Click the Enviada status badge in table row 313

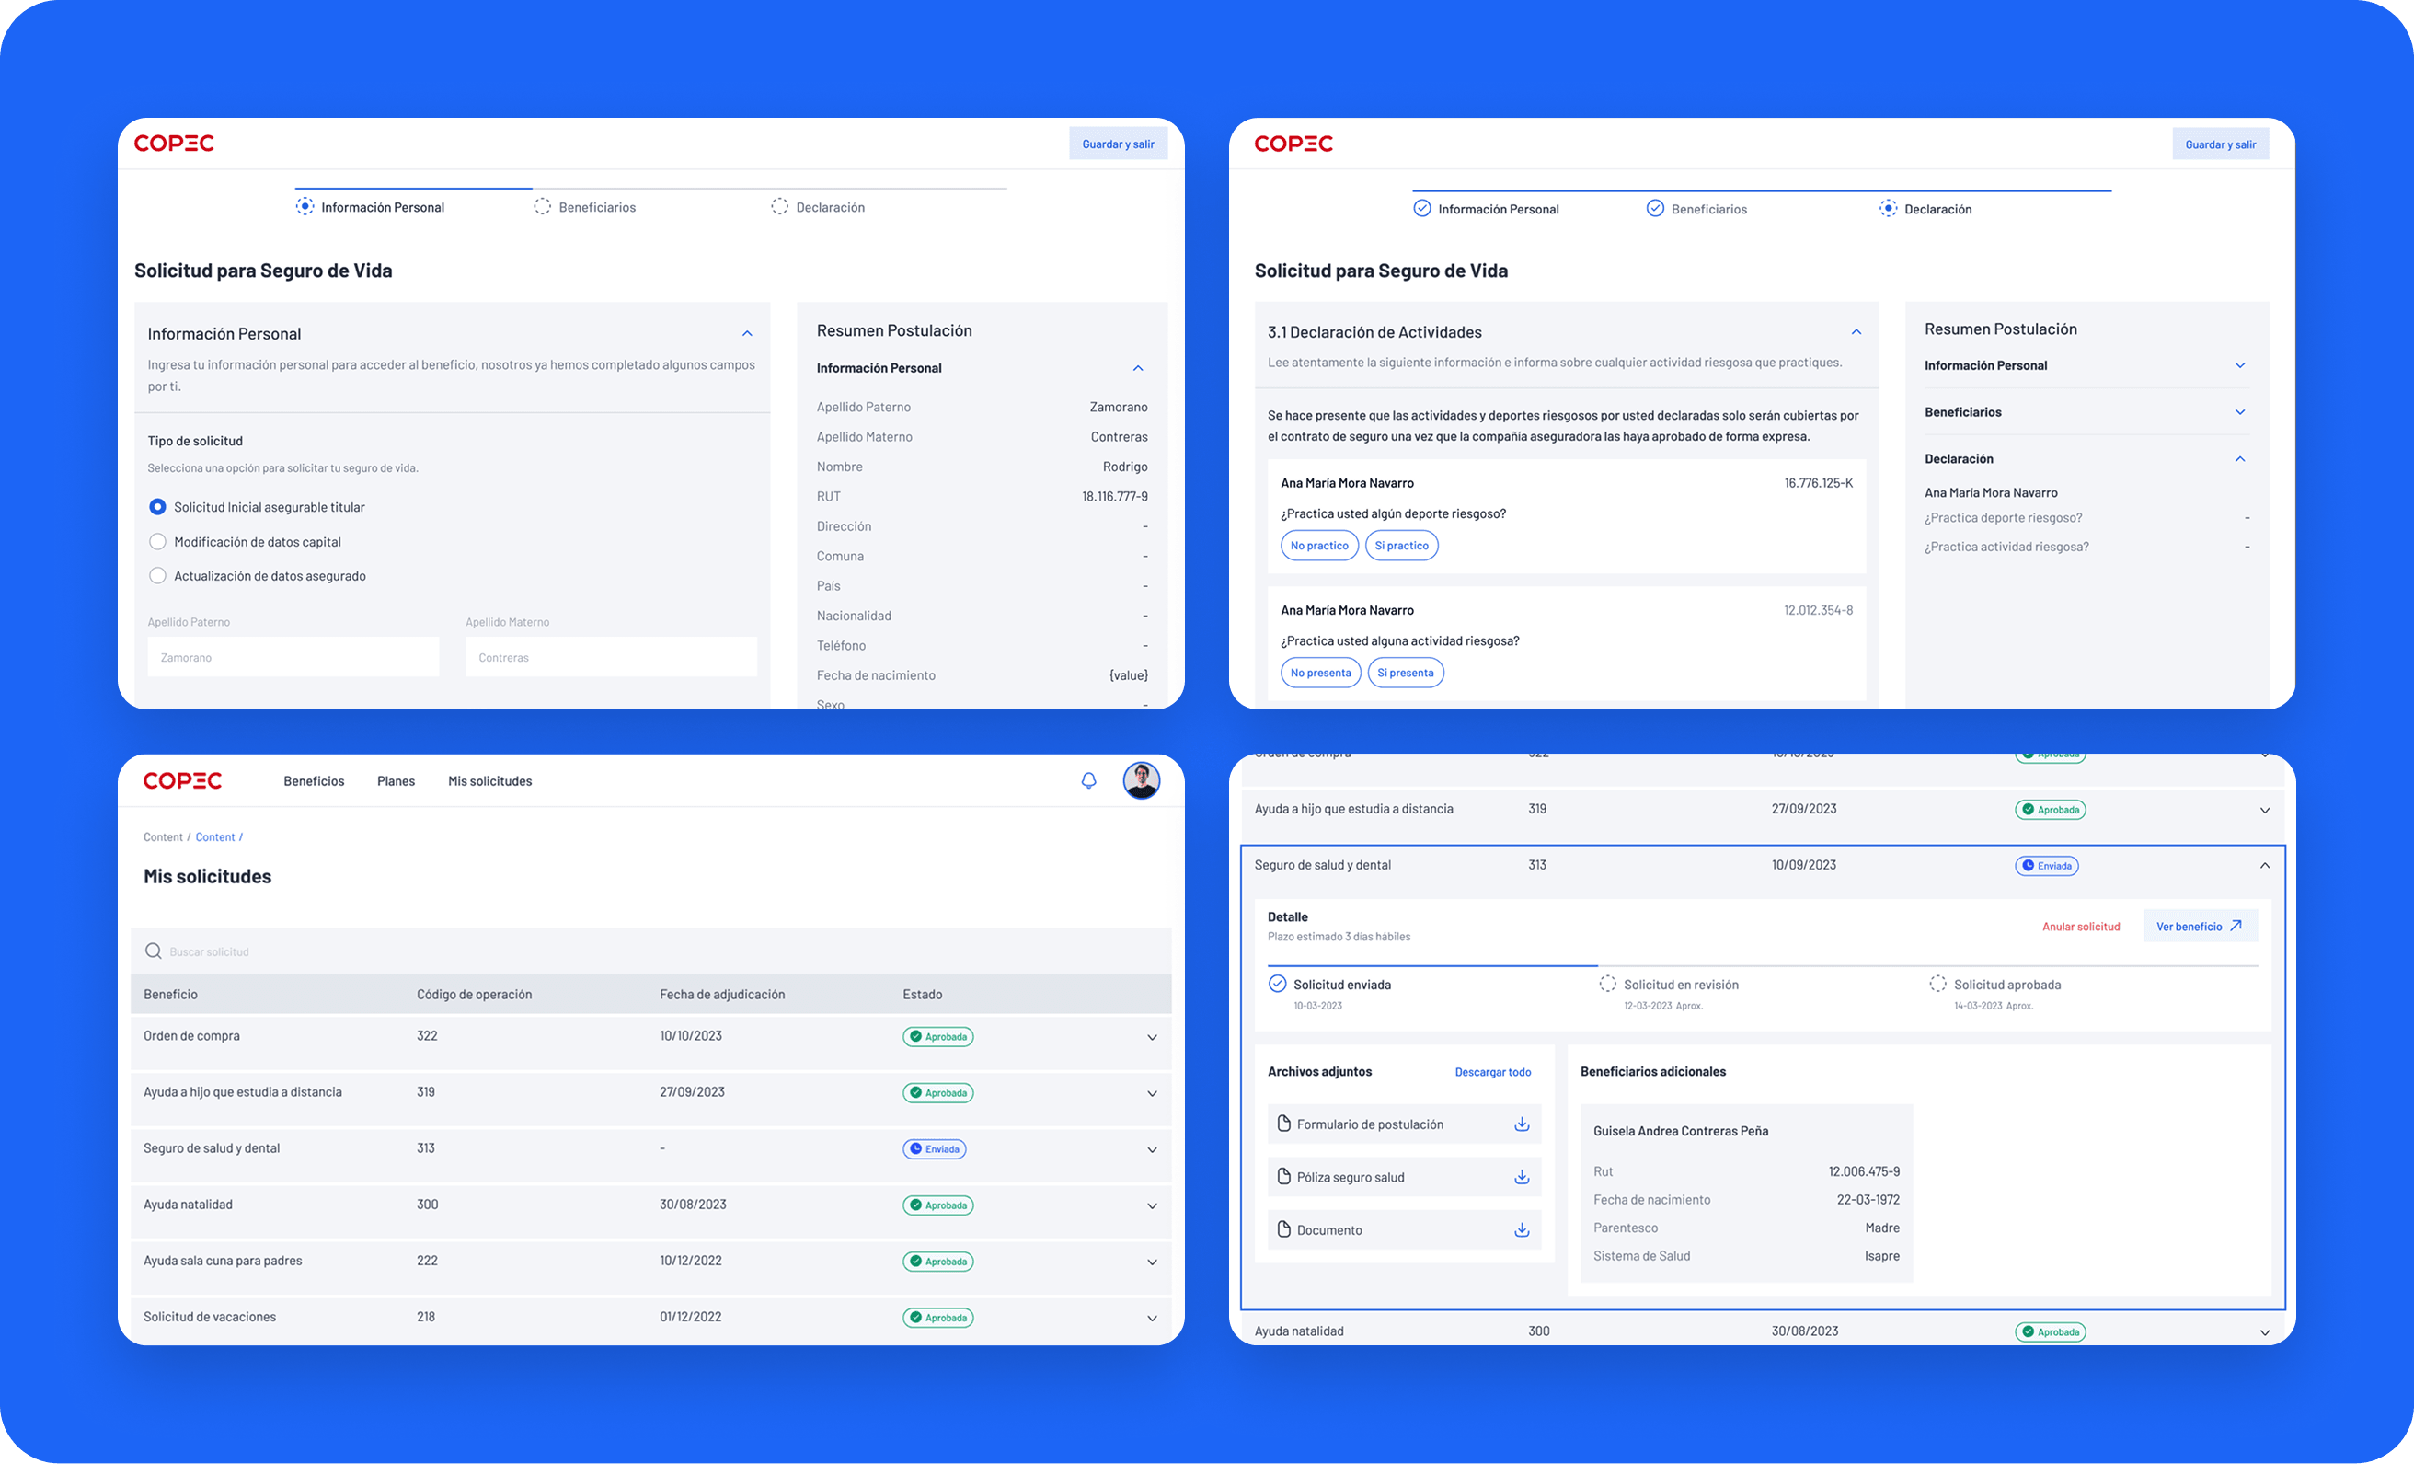934,1148
